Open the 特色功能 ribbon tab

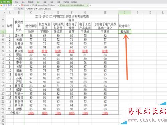point(74,2)
